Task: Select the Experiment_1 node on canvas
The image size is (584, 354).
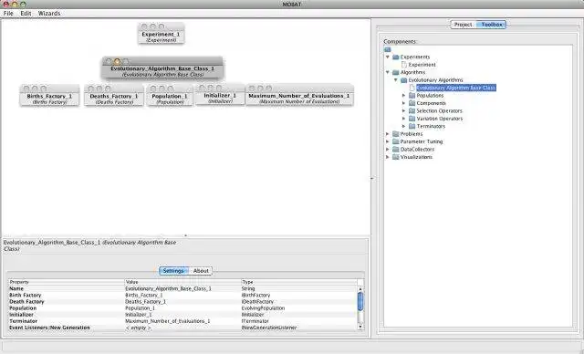Action: [x=162, y=34]
